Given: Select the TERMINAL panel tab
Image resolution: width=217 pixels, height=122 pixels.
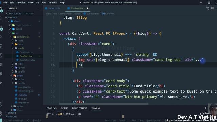Looking at the screenshot, I should click(x=96, y=108).
